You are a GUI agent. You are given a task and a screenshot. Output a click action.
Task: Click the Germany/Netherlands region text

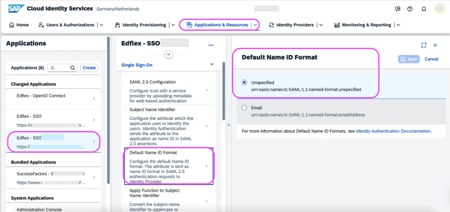point(118,9)
